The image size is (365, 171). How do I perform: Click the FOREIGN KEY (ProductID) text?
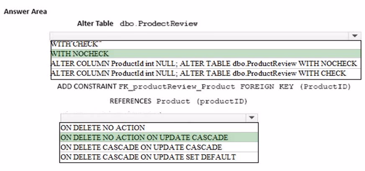(x=296, y=87)
